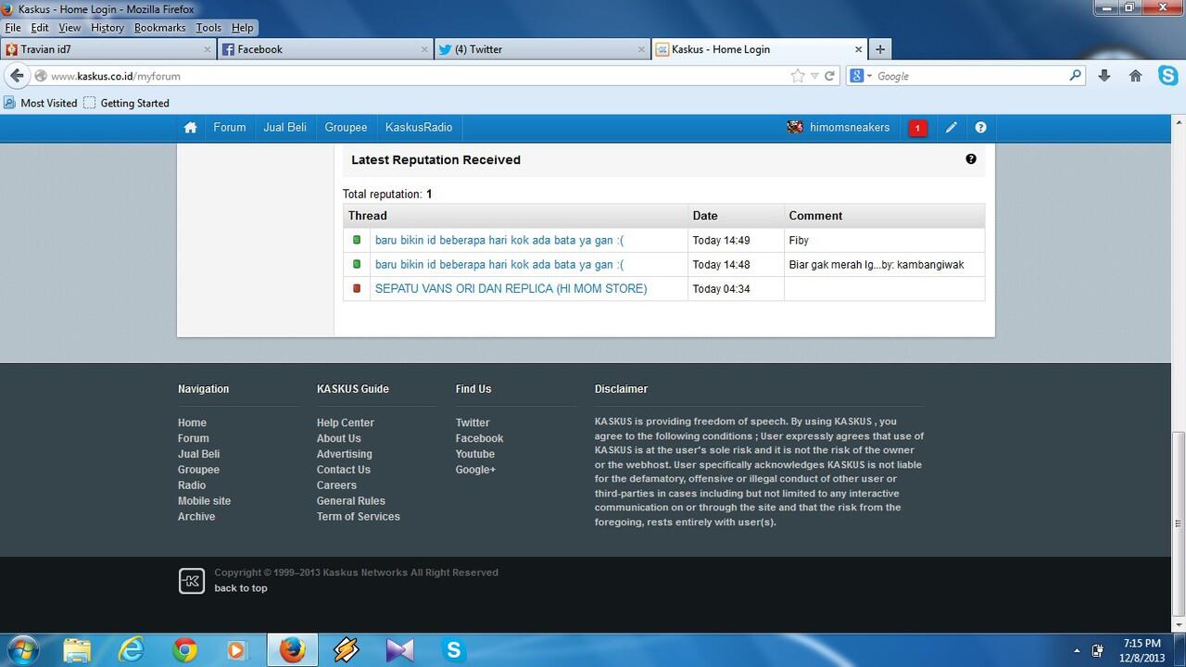The width and height of the screenshot is (1186, 667).
Task: Open the Tools menu
Action: coord(208,28)
